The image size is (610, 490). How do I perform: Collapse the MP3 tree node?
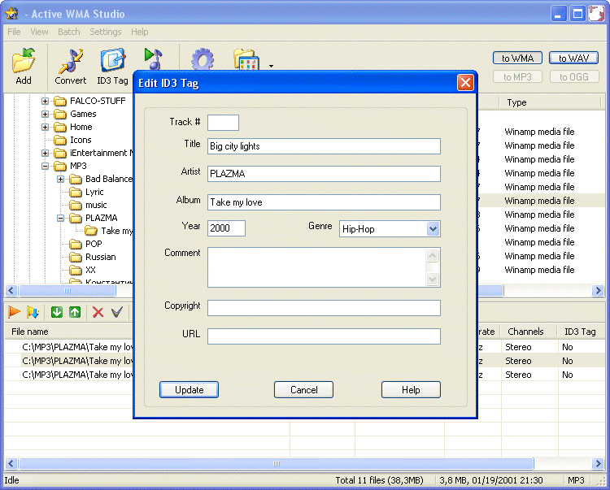click(45, 167)
